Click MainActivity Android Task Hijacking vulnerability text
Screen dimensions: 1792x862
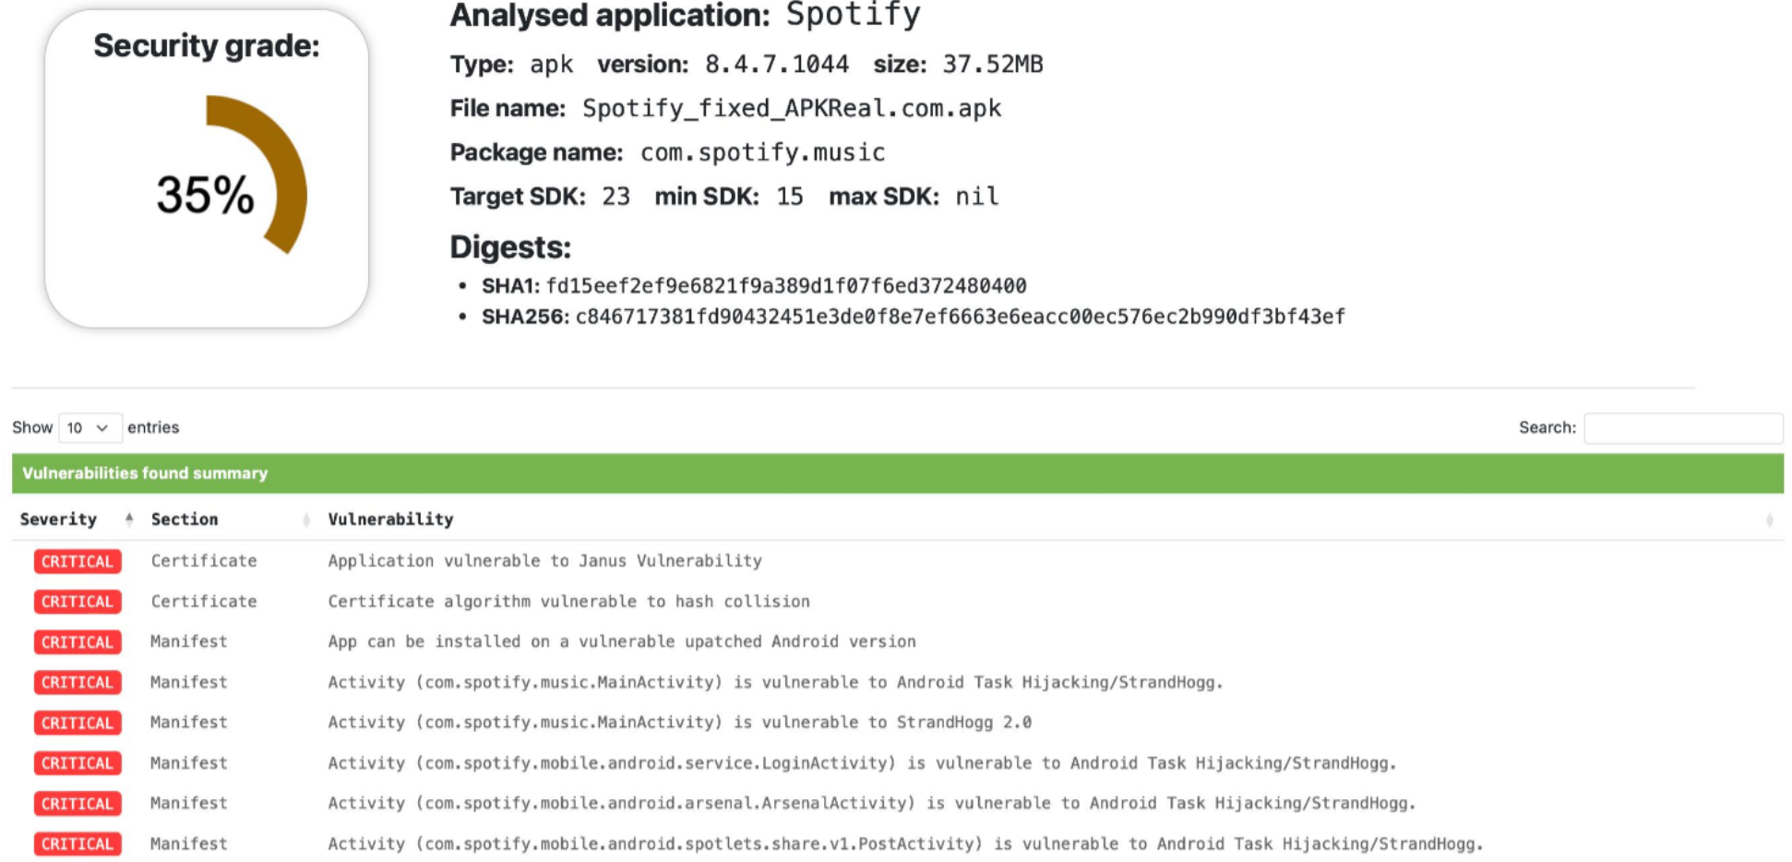775,682
